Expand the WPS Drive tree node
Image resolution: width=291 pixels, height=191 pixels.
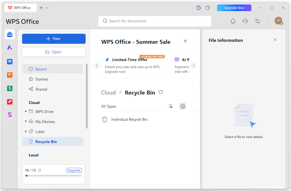pos(26,111)
